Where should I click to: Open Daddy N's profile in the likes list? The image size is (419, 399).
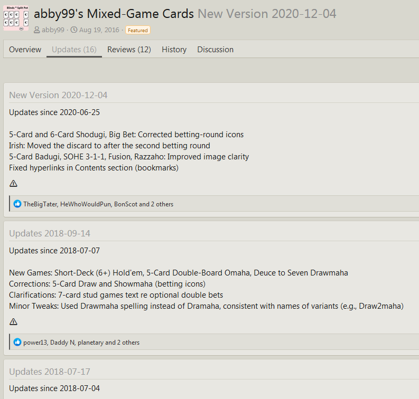pos(63,342)
